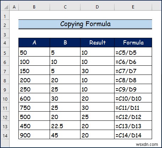The height and width of the screenshot is (148, 162).
Task: Select the cell with value 22.5
Action: coord(65,125)
